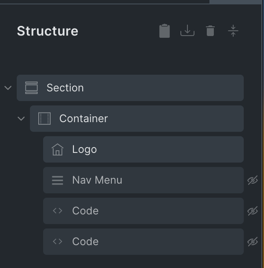Toggle visibility of the second Code element
The image size is (264, 268).
253,242
